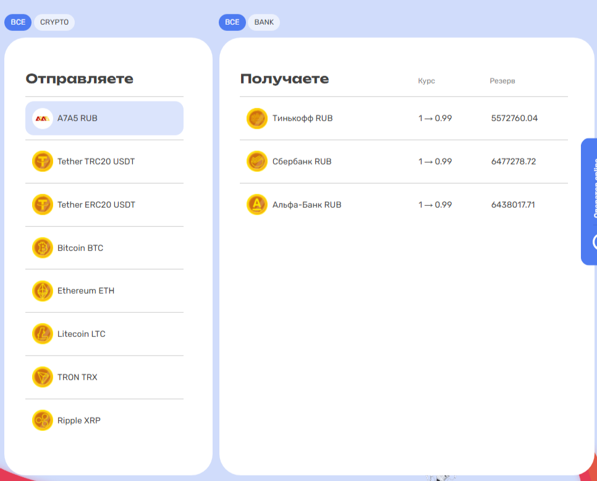Open the blue online operator side widget
This screenshot has height=481, width=597.
click(x=589, y=202)
